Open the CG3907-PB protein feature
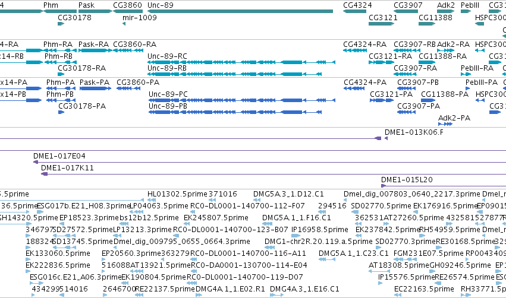506x298 pixels. 406,88
